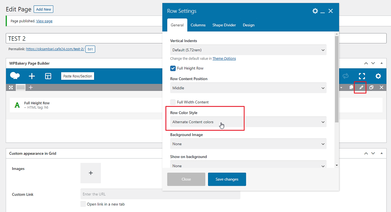Toggle fullscreen mode in WPBakery toolbar
This screenshot has width=391, height=212.
(362, 76)
